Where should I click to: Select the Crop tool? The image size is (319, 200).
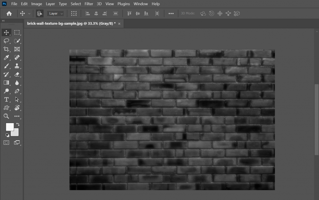pos(6,49)
